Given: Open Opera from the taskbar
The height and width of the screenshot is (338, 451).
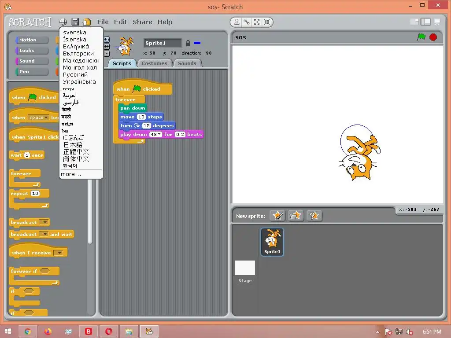Looking at the screenshot, I should (108, 331).
